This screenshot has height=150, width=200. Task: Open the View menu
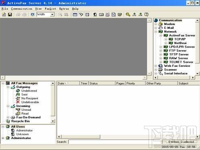(x=38, y=9)
